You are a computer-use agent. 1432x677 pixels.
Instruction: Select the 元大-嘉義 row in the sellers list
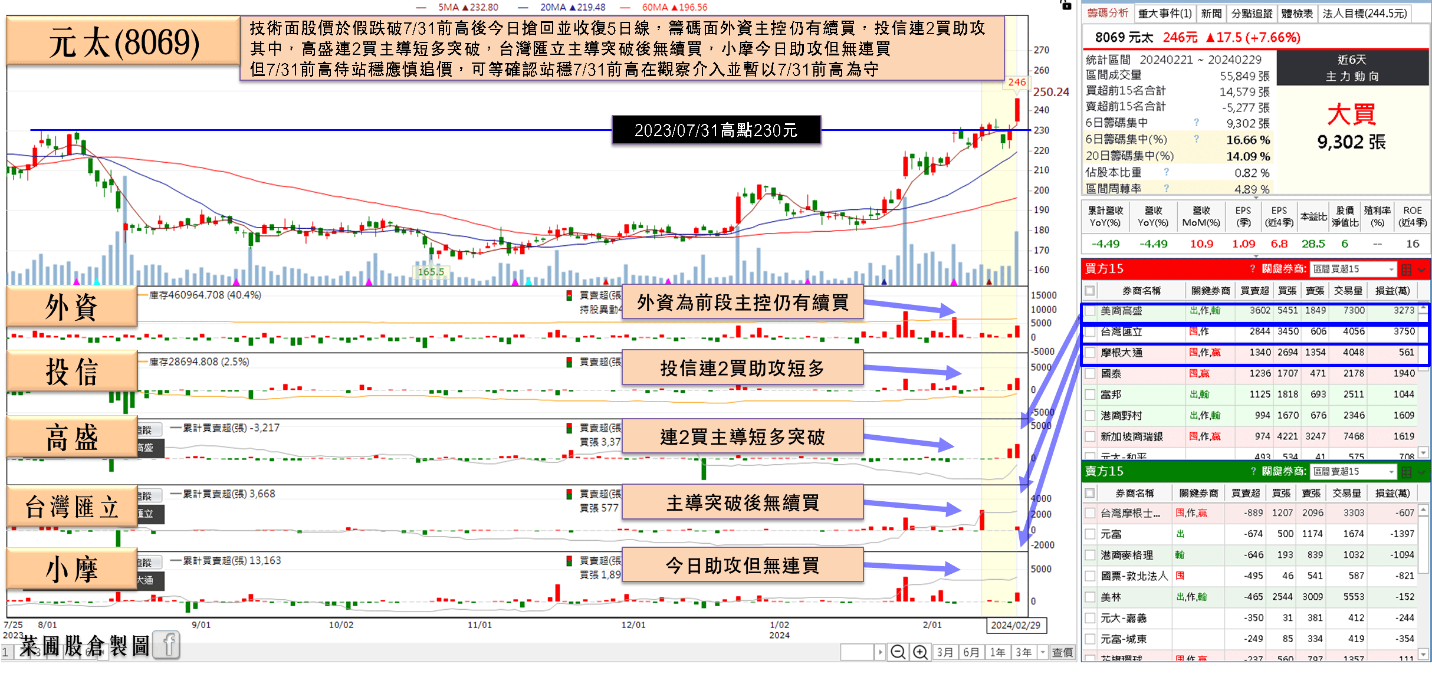tap(1249, 618)
